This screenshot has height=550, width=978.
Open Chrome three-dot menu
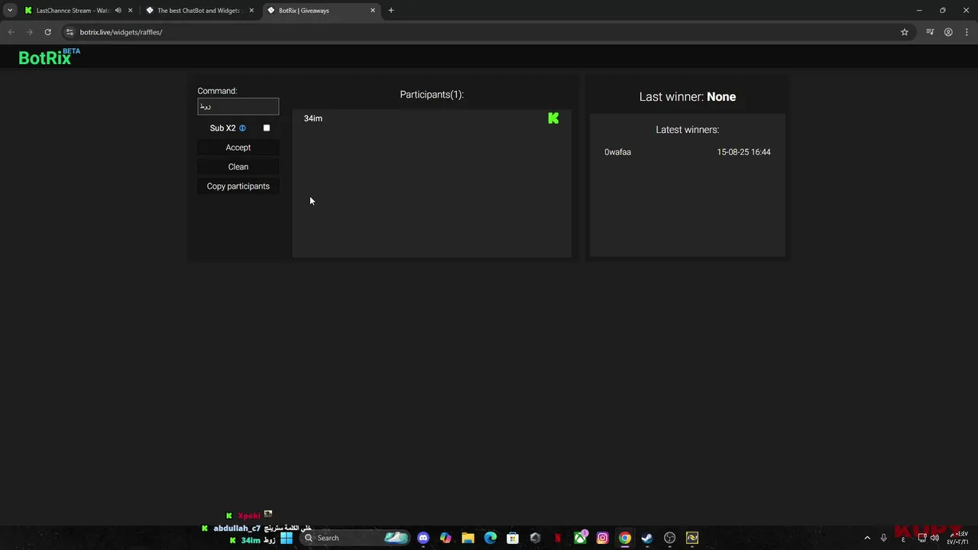(x=967, y=32)
